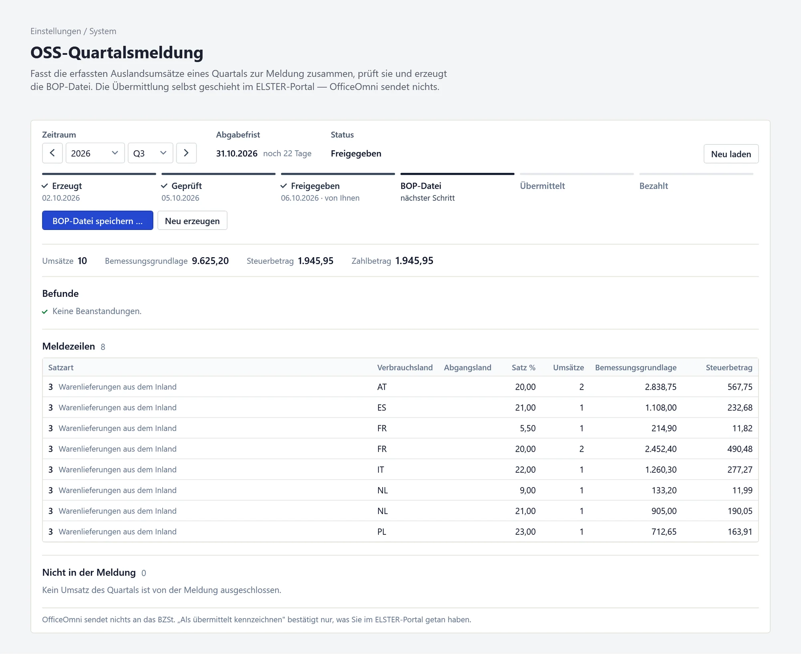Select the IT row with 277,27
801x654 pixels.
(400, 470)
